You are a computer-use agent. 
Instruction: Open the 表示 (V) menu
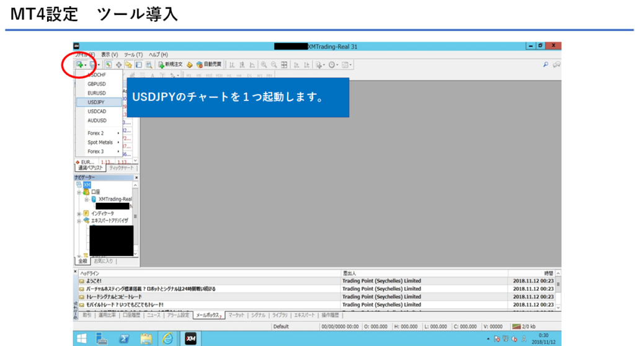coord(109,55)
